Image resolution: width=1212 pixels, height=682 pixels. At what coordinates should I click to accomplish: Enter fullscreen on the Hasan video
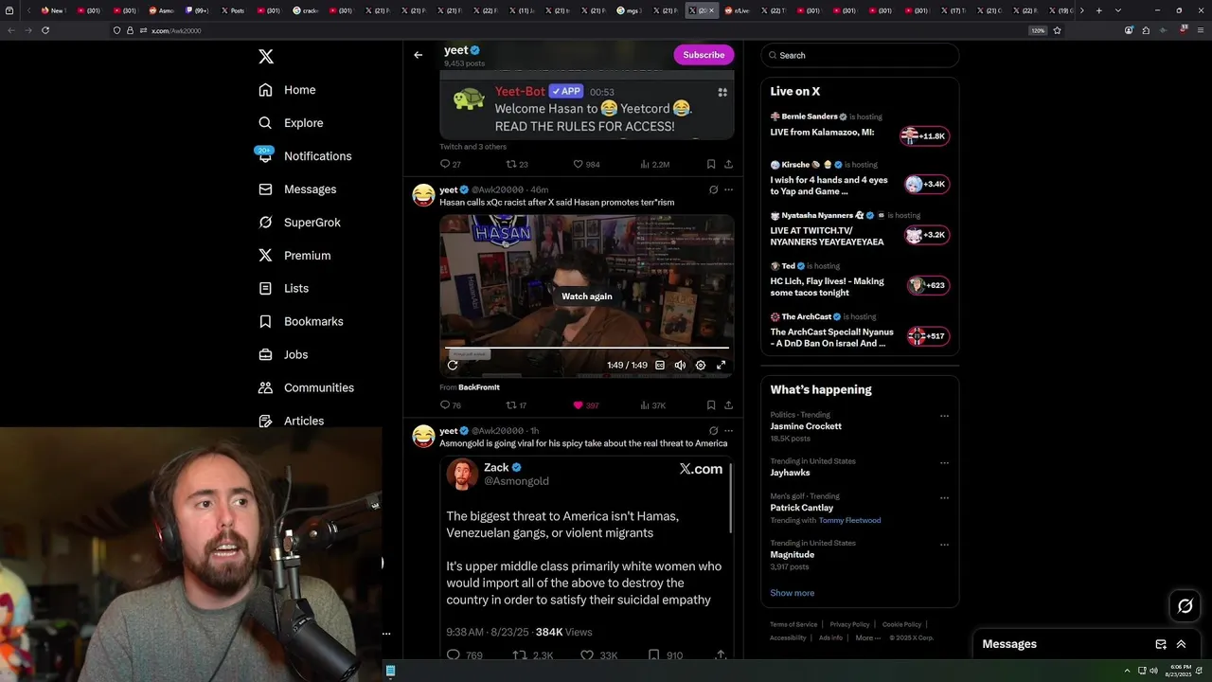(721, 365)
